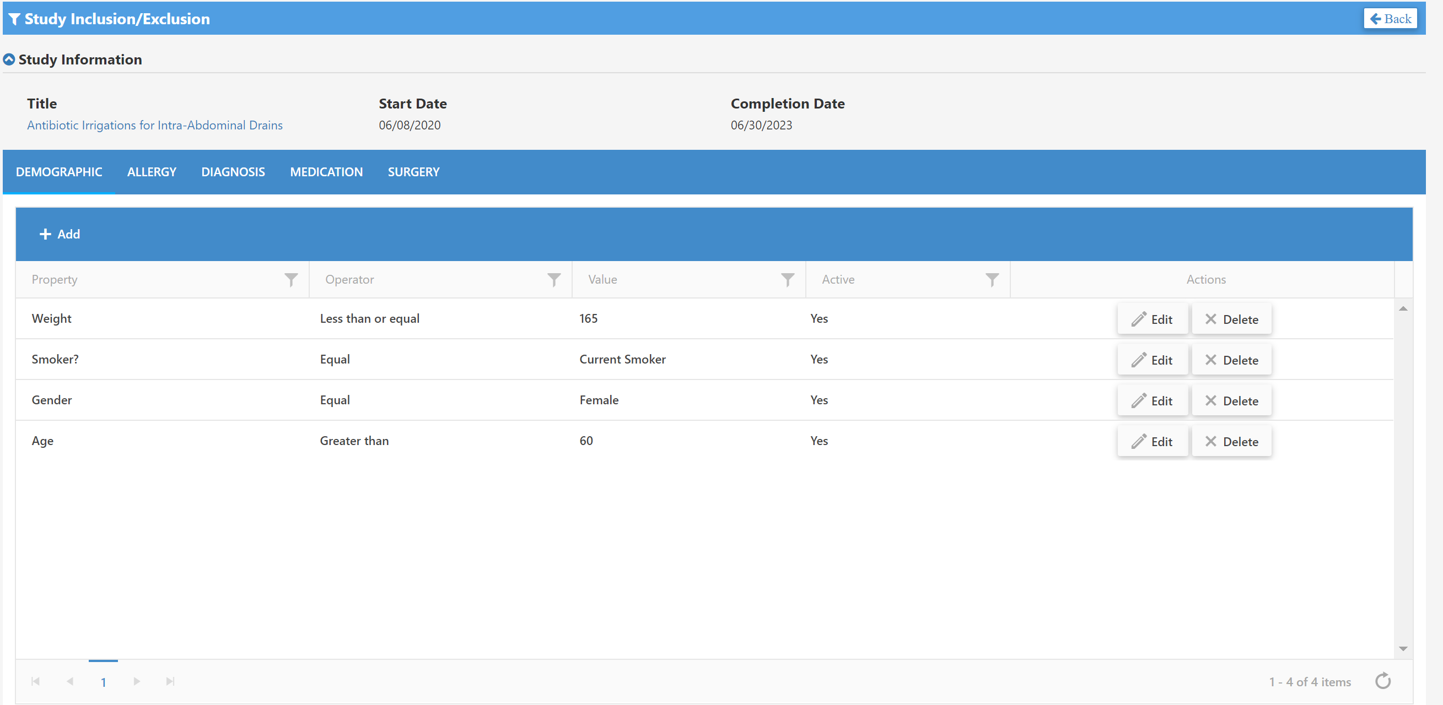
Task: Sort by Active column header
Action: tap(837, 279)
